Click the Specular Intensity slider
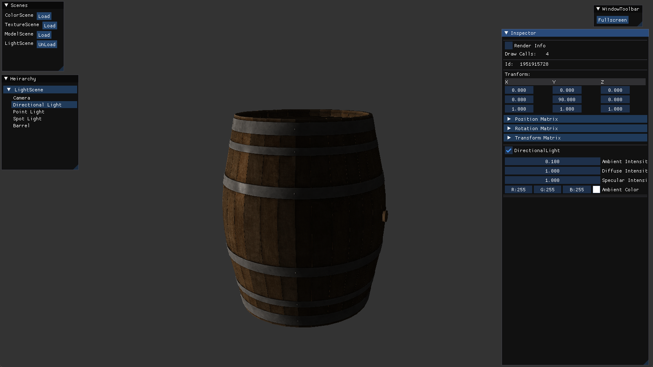The image size is (653, 367). 552,180
